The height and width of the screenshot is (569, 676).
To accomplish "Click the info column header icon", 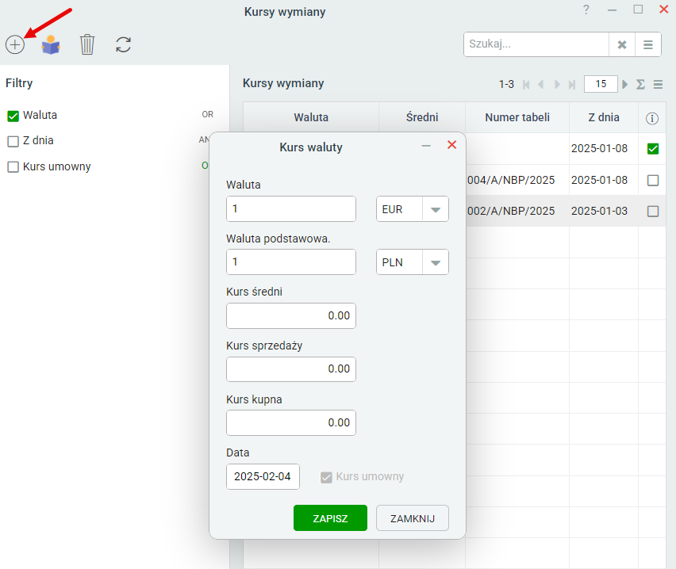I will (x=652, y=118).
